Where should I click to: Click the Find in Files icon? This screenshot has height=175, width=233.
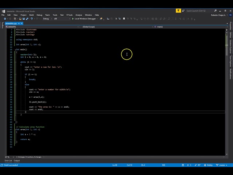[x=101, y=19]
